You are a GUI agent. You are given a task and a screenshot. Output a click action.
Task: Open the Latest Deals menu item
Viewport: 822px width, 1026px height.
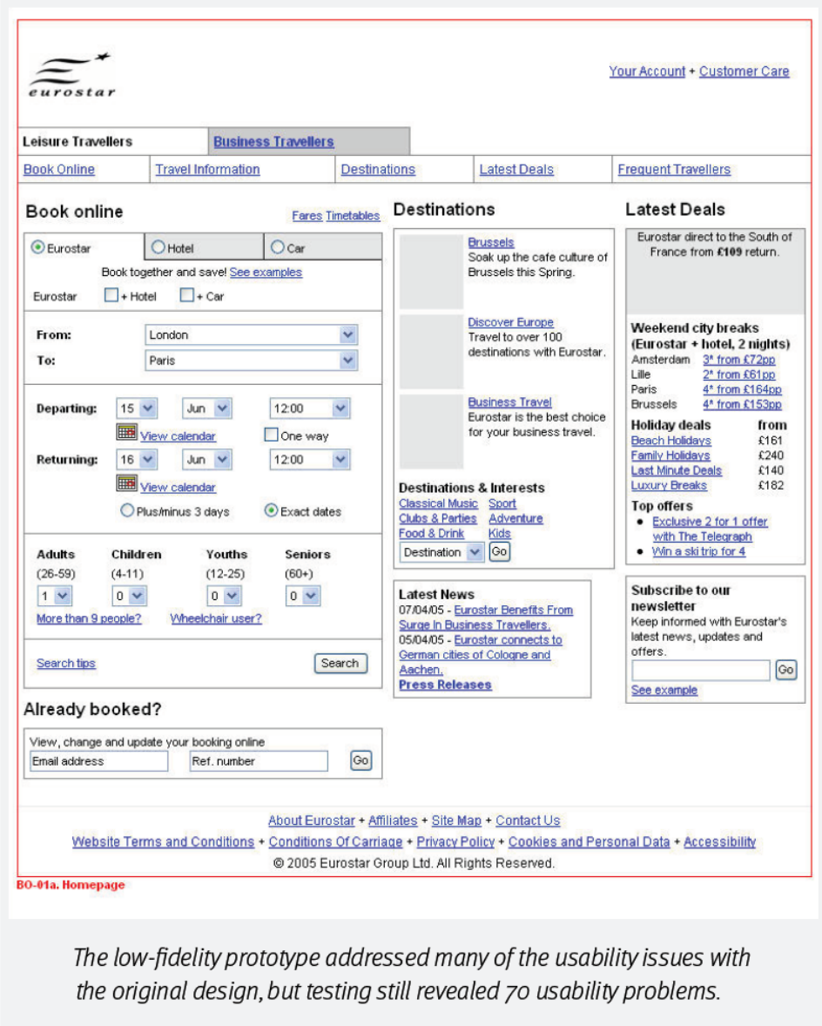[516, 170]
